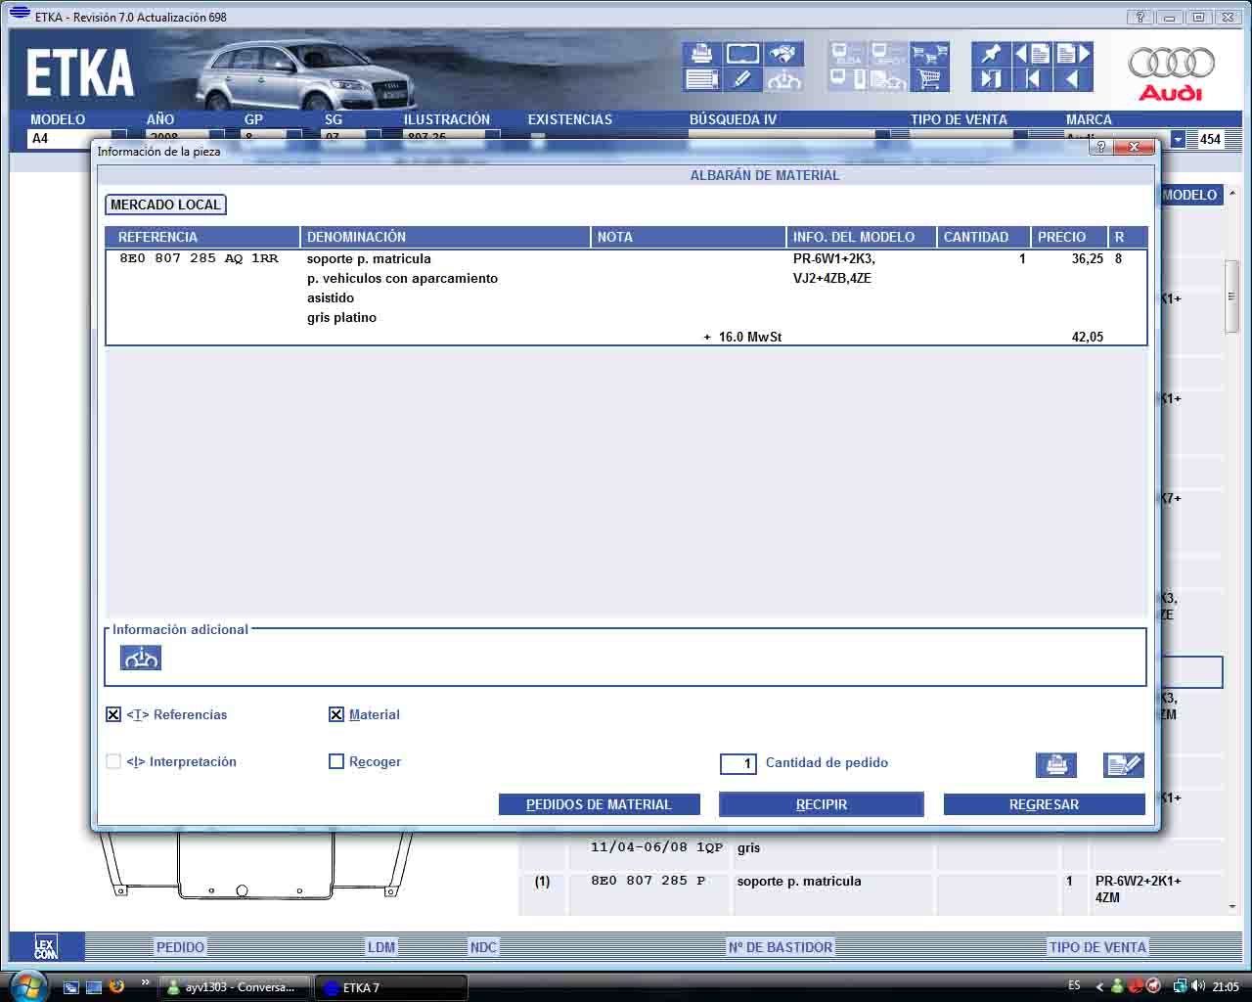Click the back arrow toolbar icon
The image size is (1252, 1002).
point(1073,79)
